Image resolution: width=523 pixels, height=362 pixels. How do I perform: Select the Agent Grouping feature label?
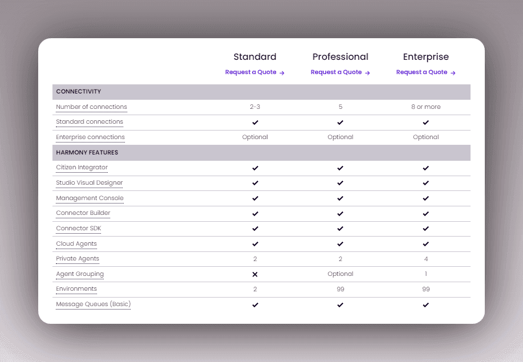80,274
